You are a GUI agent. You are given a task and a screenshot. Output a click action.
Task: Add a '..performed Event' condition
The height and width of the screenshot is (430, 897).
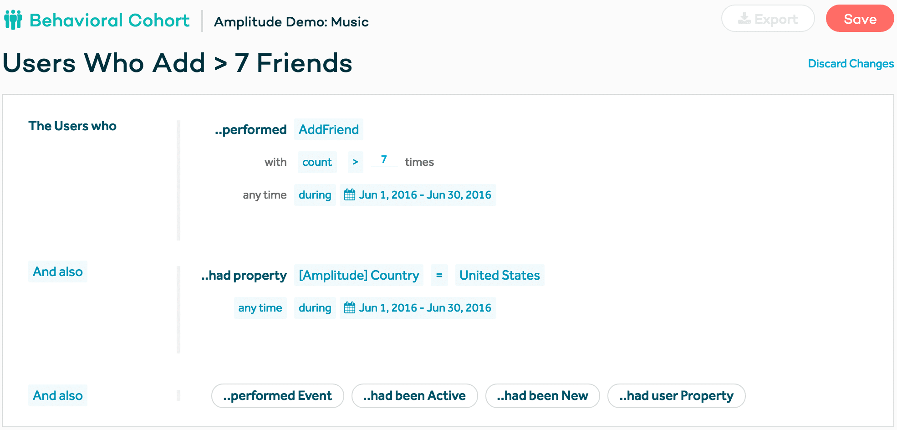(x=277, y=396)
